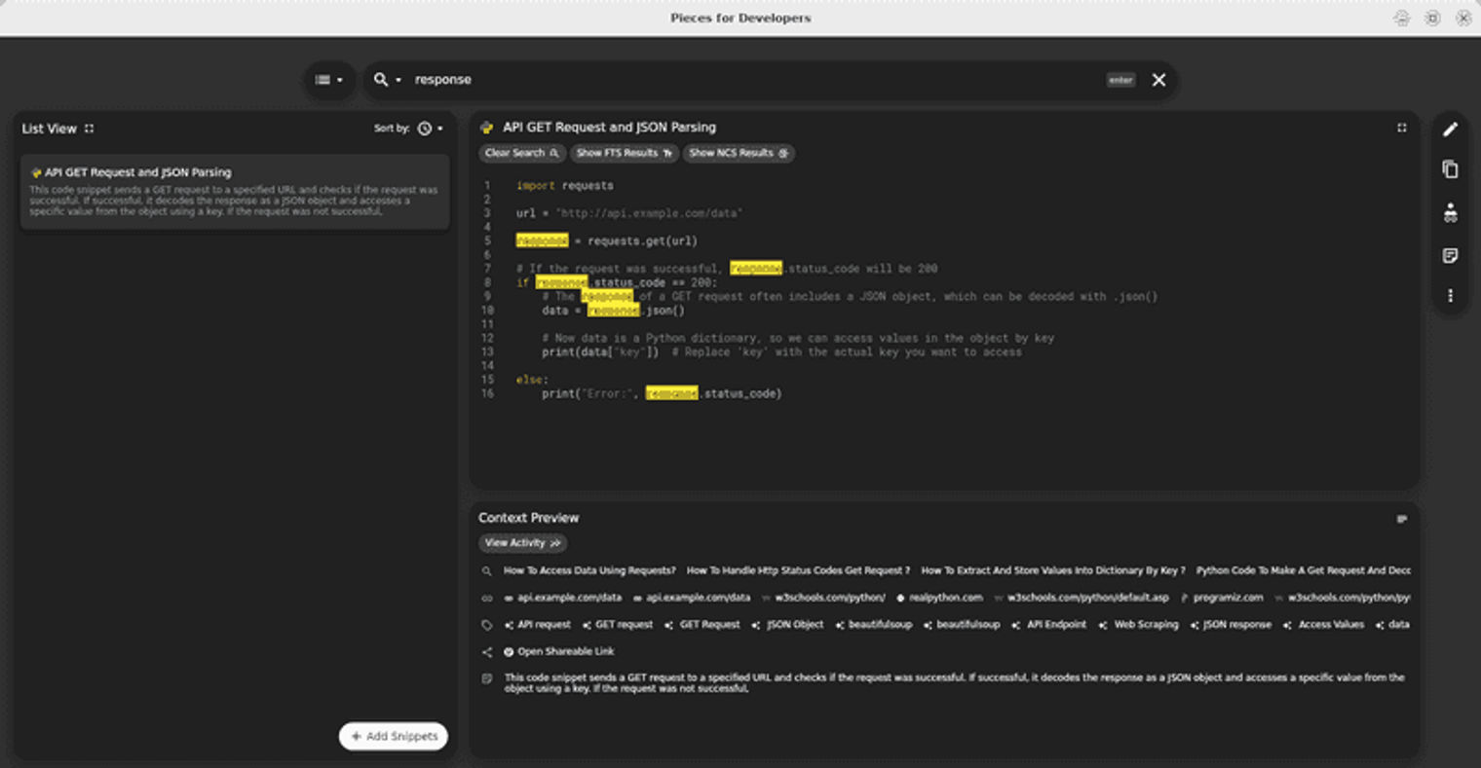
Task: Click the Python icon beside the snippet title
Action: (487, 128)
